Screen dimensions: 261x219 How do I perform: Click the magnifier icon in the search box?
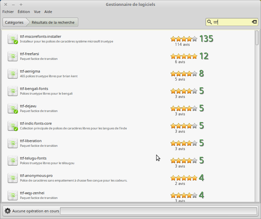click(210, 22)
